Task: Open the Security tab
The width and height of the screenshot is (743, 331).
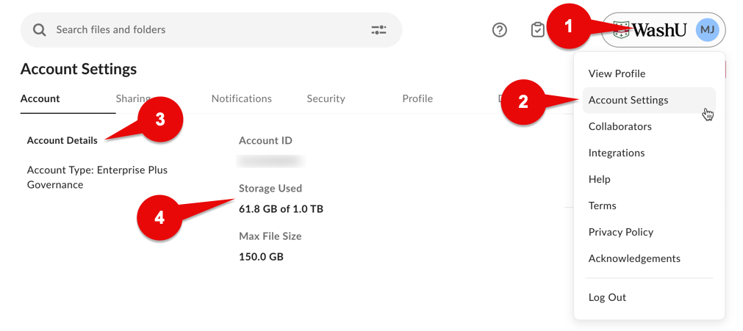Action: [326, 98]
